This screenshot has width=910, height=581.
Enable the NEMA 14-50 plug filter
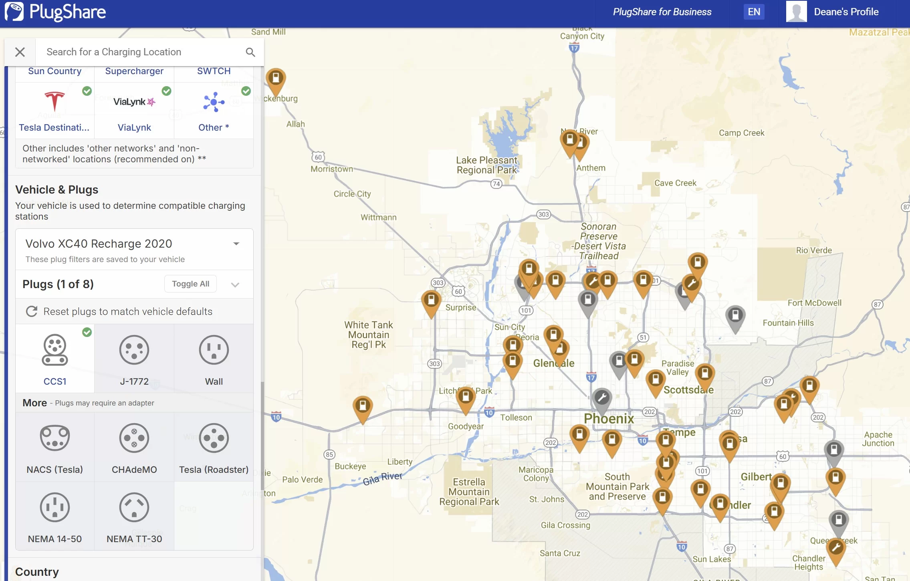[55, 516]
